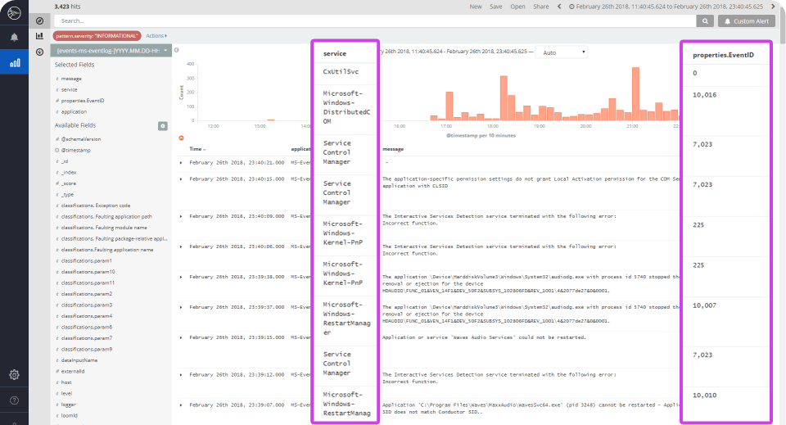The height and width of the screenshot is (425, 786).
Task: Open the Auto interval dropdown
Action: tap(562, 52)
